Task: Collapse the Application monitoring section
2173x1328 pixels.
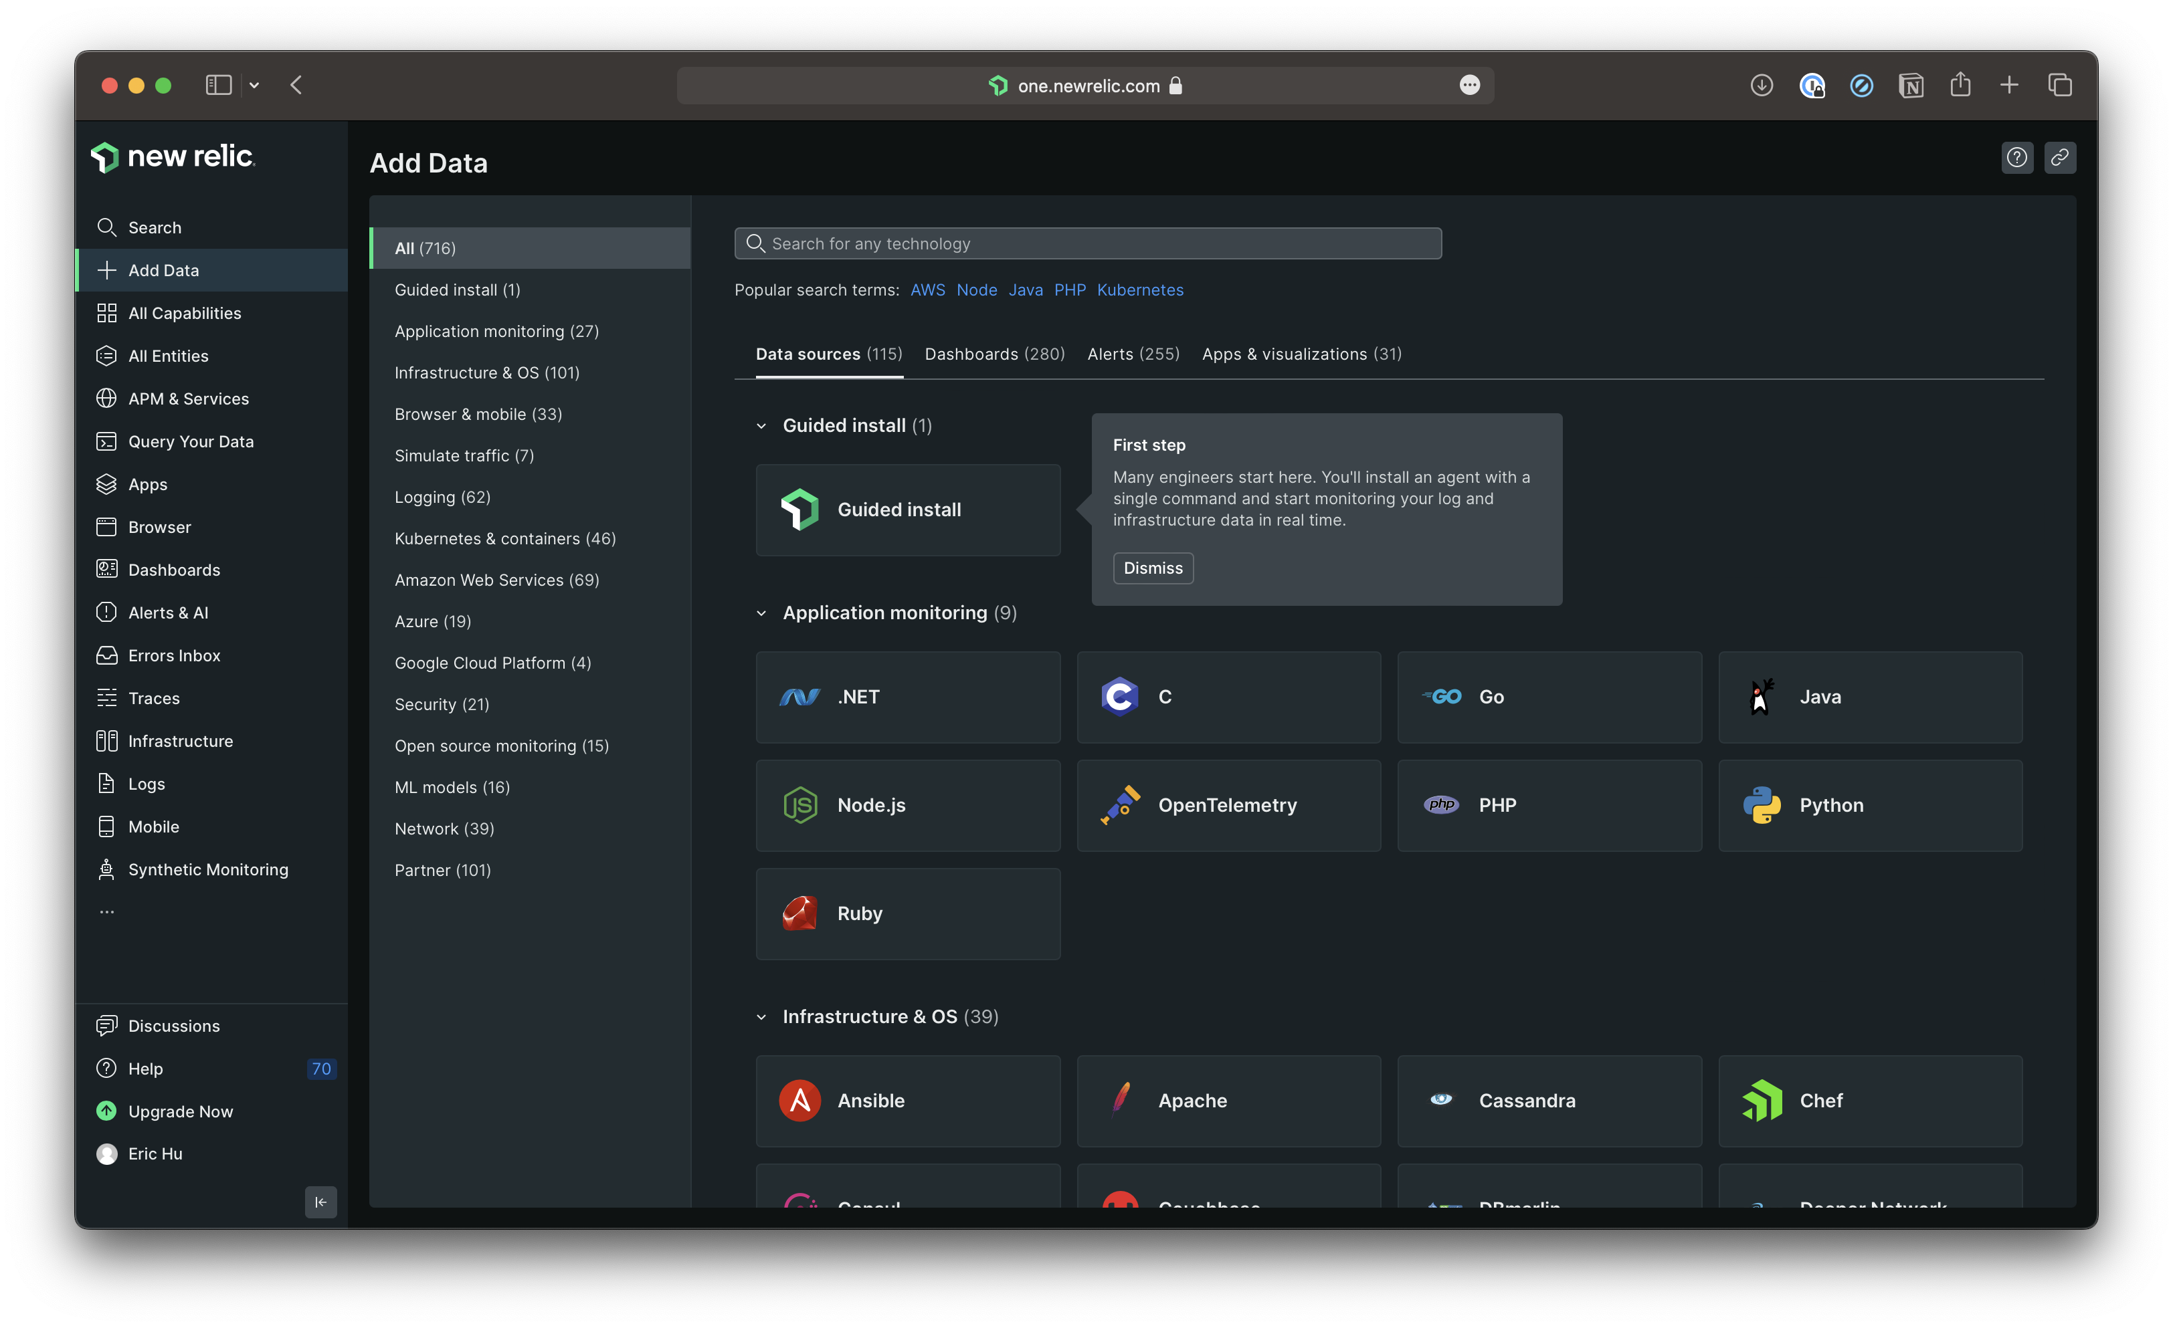Action: (x=761, y=613)
